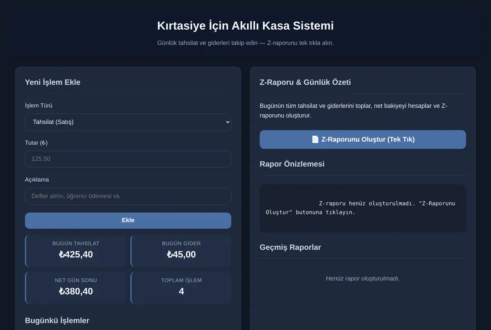Click the Tutar (₺) label
Screen dimensions: 491x330
[x=36, y=143]
